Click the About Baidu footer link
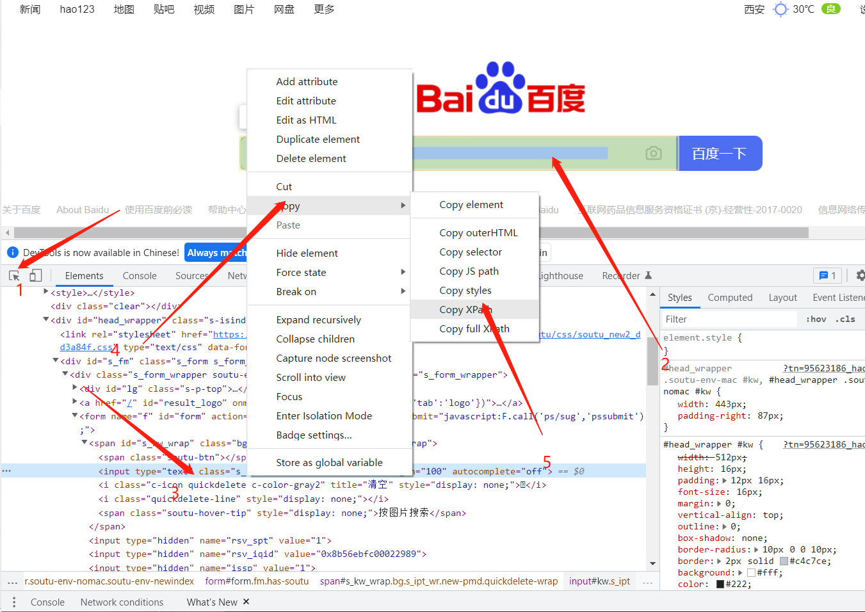This screenshot has width=865, height=612. [83, 210]
